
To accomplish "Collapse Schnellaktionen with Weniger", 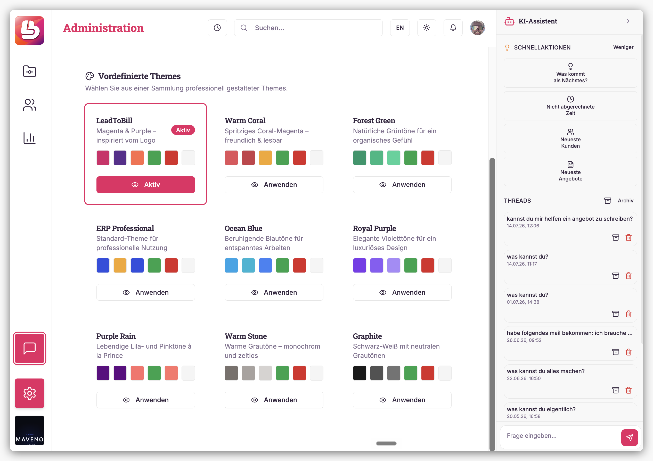I will (x=623, y=47).
